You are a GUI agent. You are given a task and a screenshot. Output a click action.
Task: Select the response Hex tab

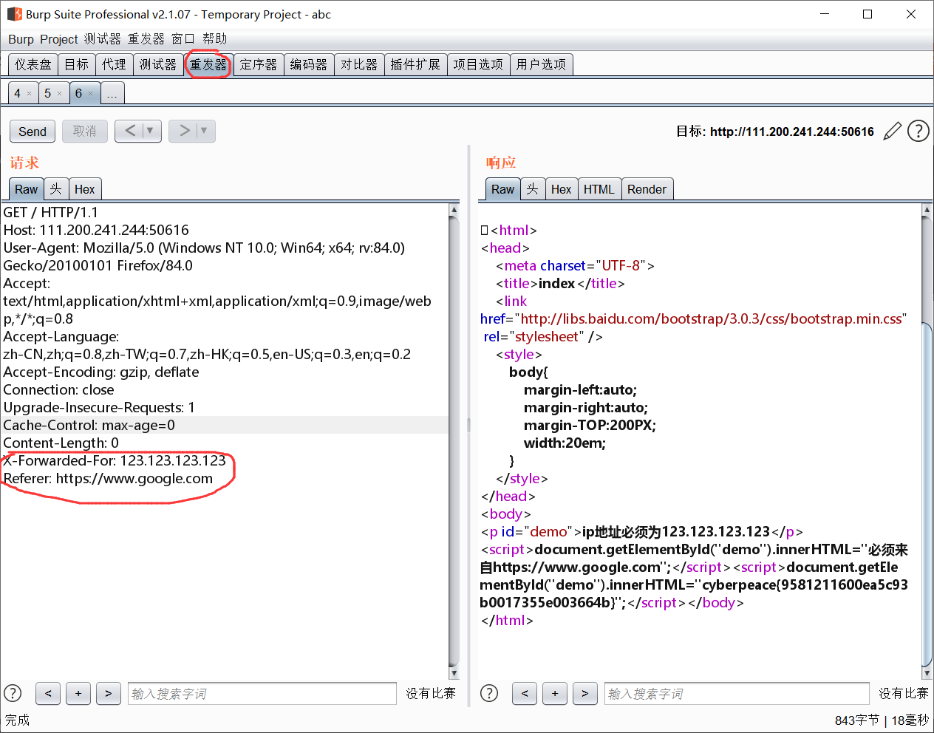click(x=562, y=189)
